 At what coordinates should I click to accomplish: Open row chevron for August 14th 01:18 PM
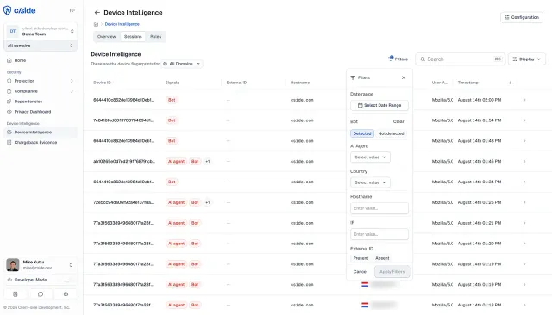524,306
